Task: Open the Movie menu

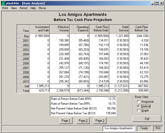Action: click(42, 8)
